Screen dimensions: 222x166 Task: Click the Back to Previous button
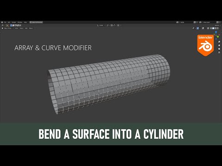(36, 22)
